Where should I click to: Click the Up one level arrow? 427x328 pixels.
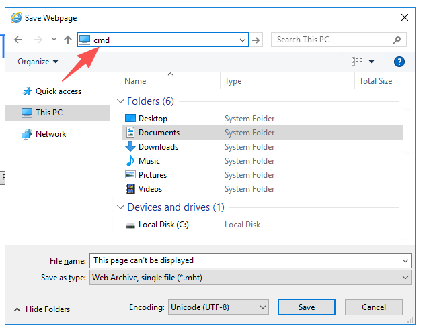[x=67, y=40]
